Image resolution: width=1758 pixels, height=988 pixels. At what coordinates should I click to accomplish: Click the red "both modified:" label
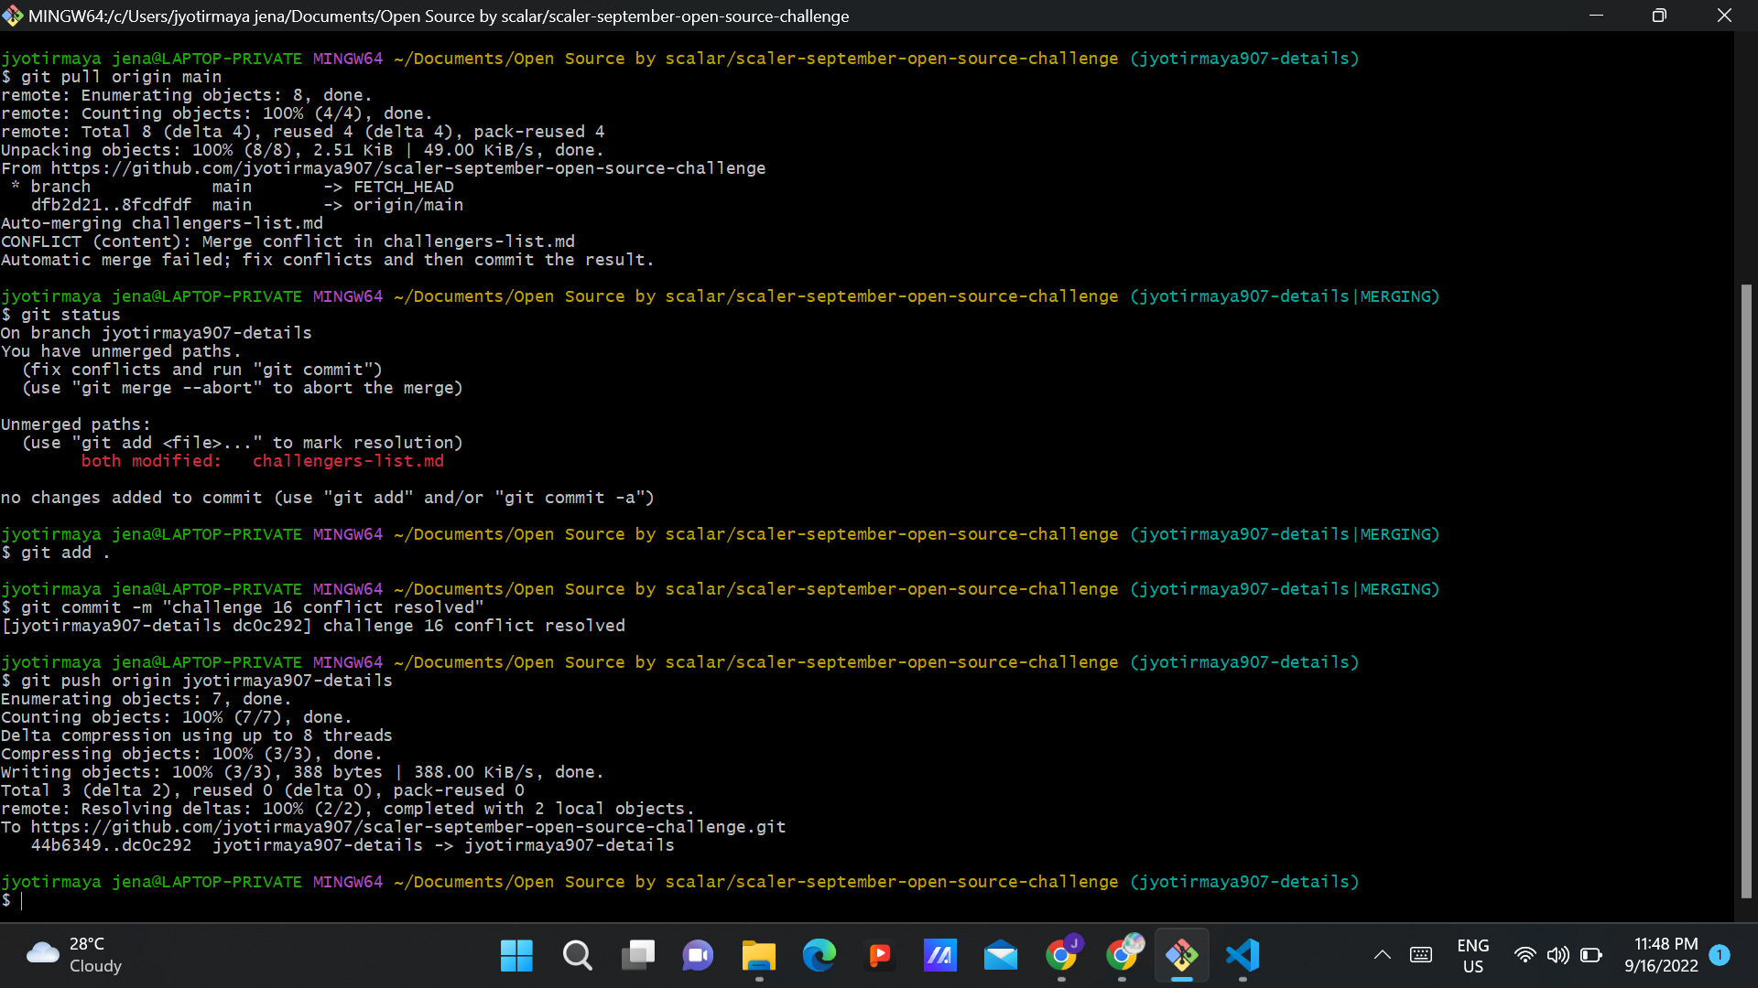coord(151,461)
